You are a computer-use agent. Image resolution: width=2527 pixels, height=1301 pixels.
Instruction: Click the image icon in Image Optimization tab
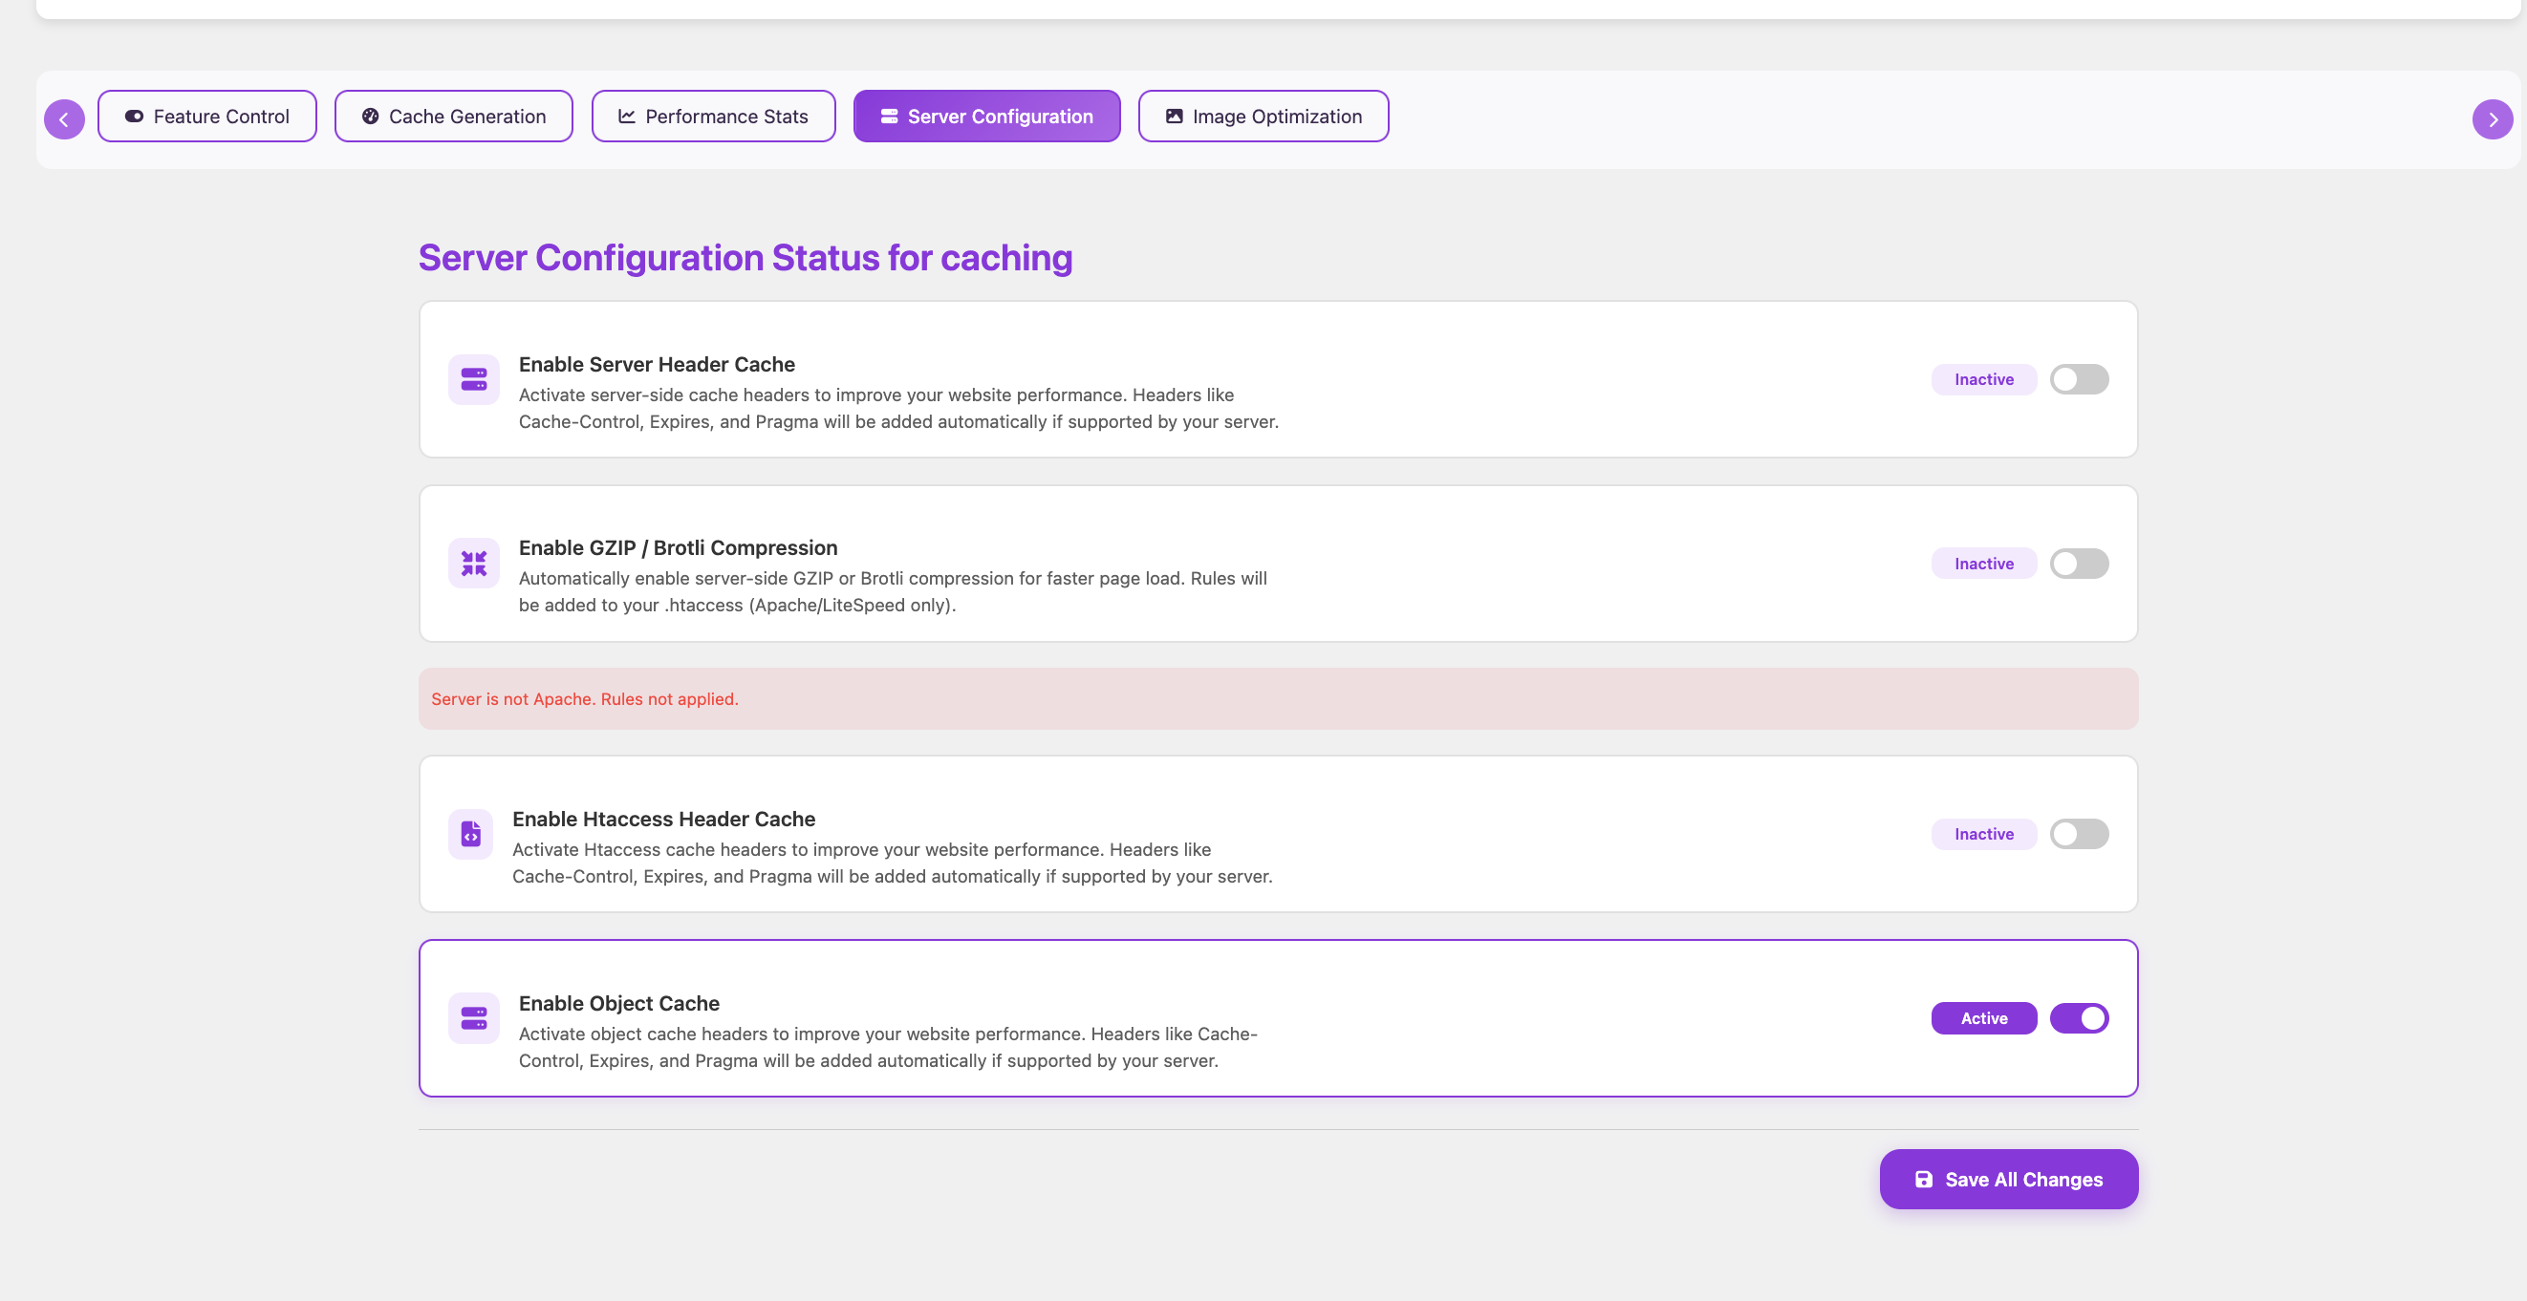point(1174,117)
